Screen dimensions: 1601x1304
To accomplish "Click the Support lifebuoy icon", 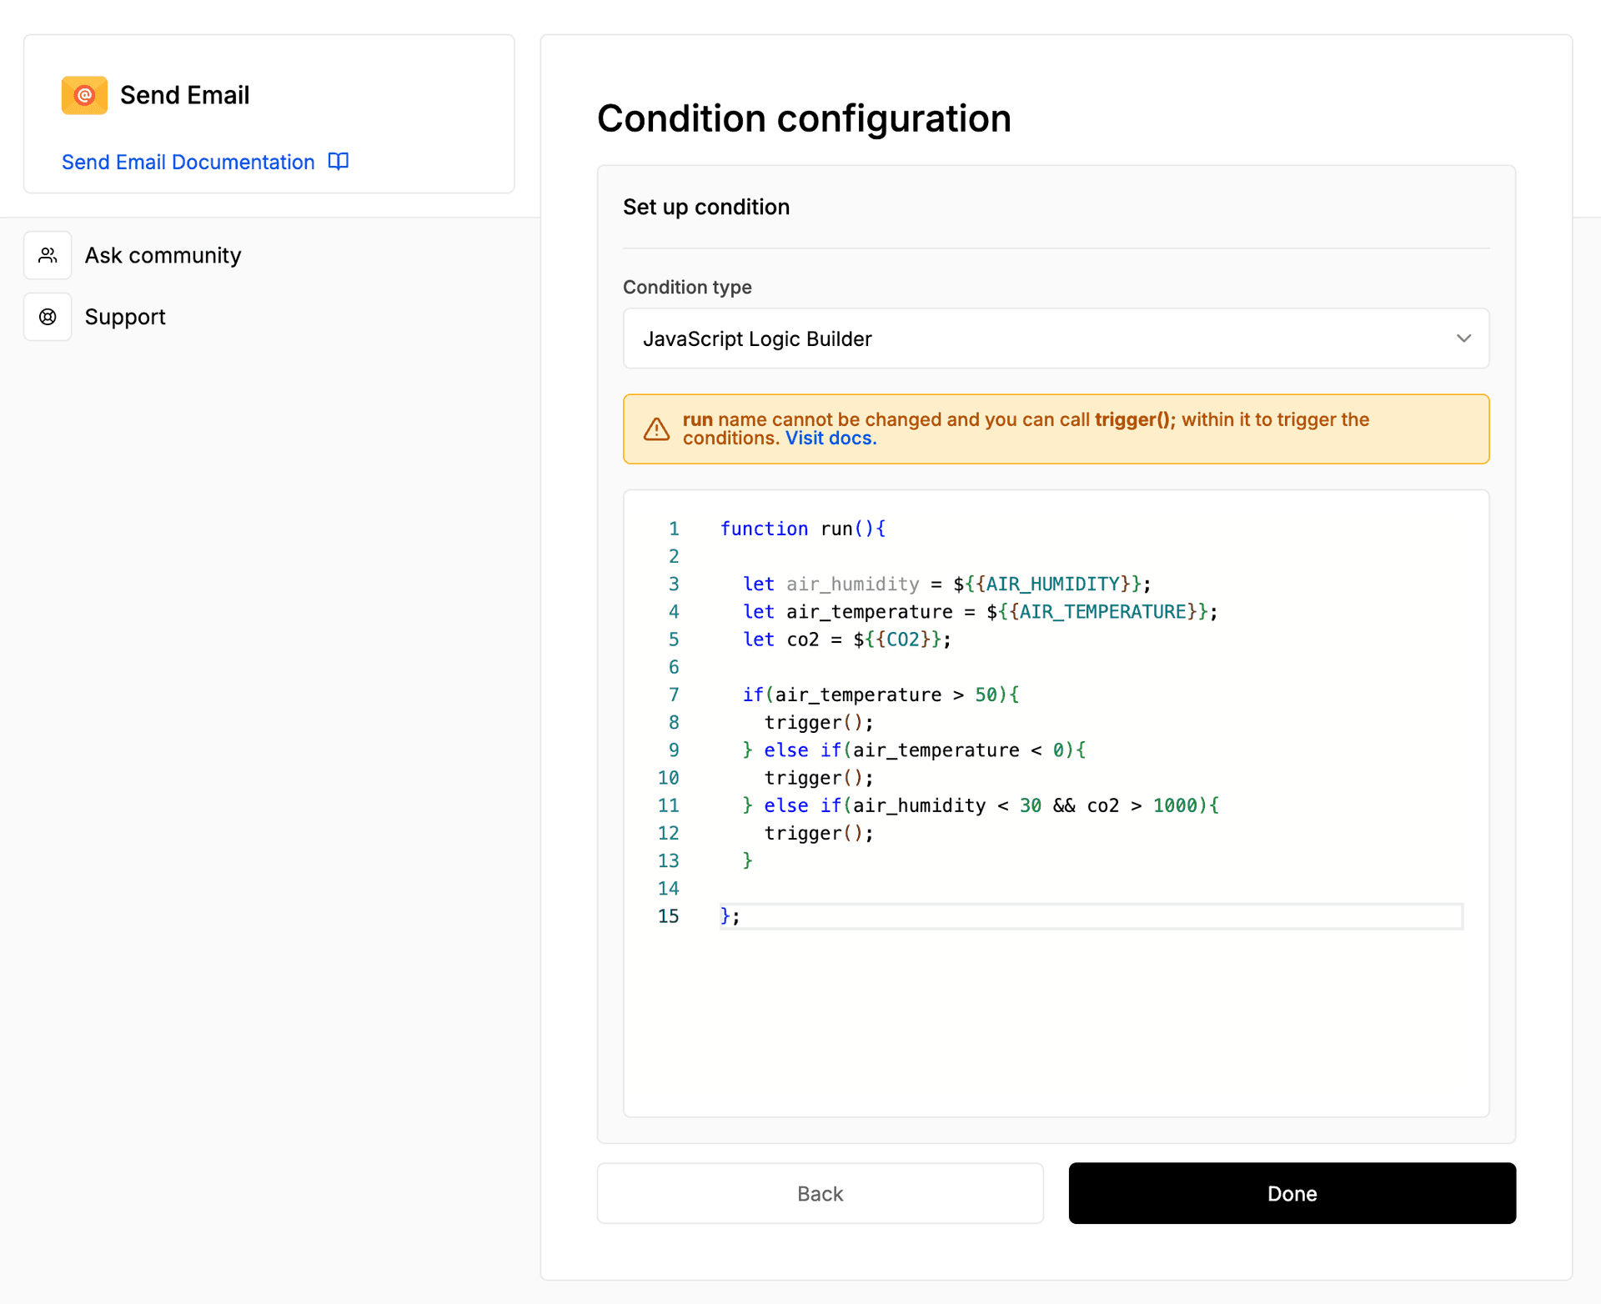I will click(48, 317).
